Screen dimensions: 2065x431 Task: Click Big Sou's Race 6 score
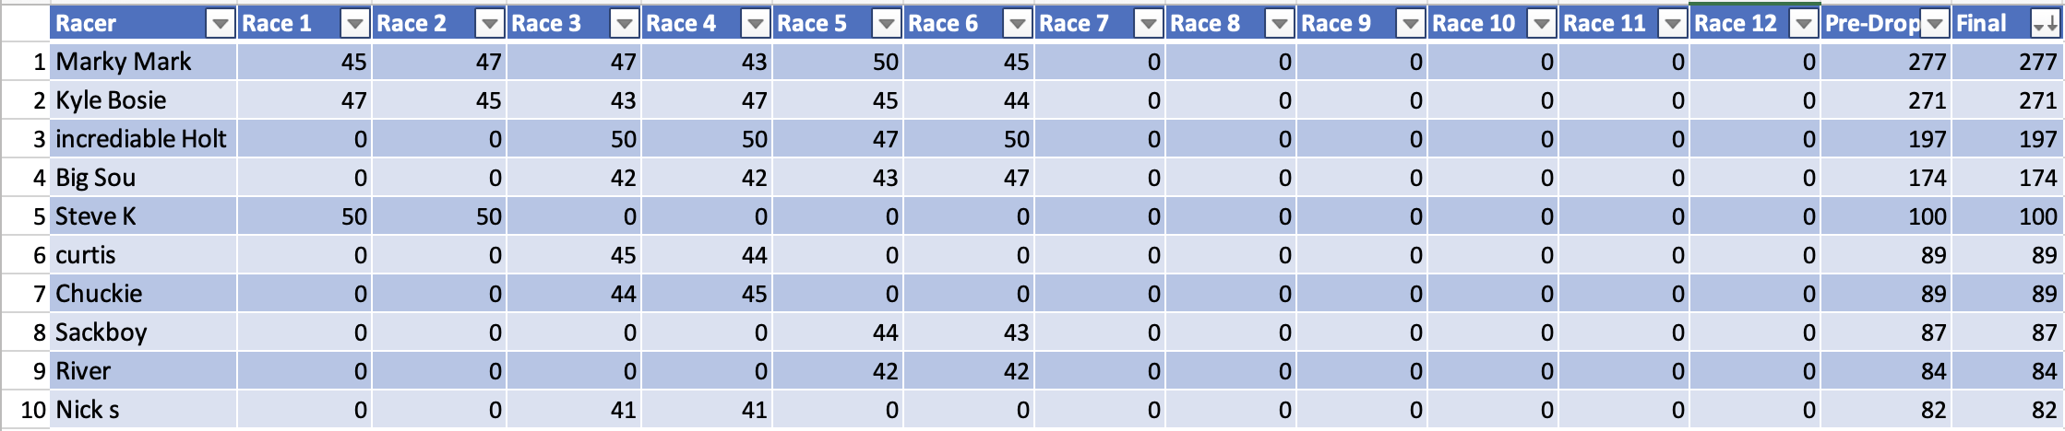[x=968, y=178]
